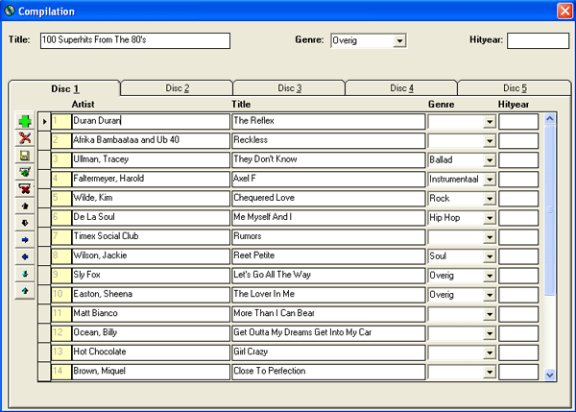Open genre dropdown for Rumors row
The width and height of the screenshot is (576, 412).
click(490, 237)
